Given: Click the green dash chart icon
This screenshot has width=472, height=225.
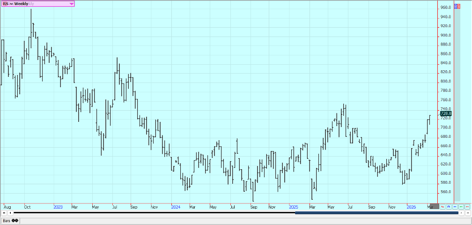Looking at the screenshot, I should pos(461,206).
